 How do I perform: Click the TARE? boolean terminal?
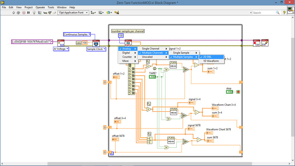[x=152, y=77]
